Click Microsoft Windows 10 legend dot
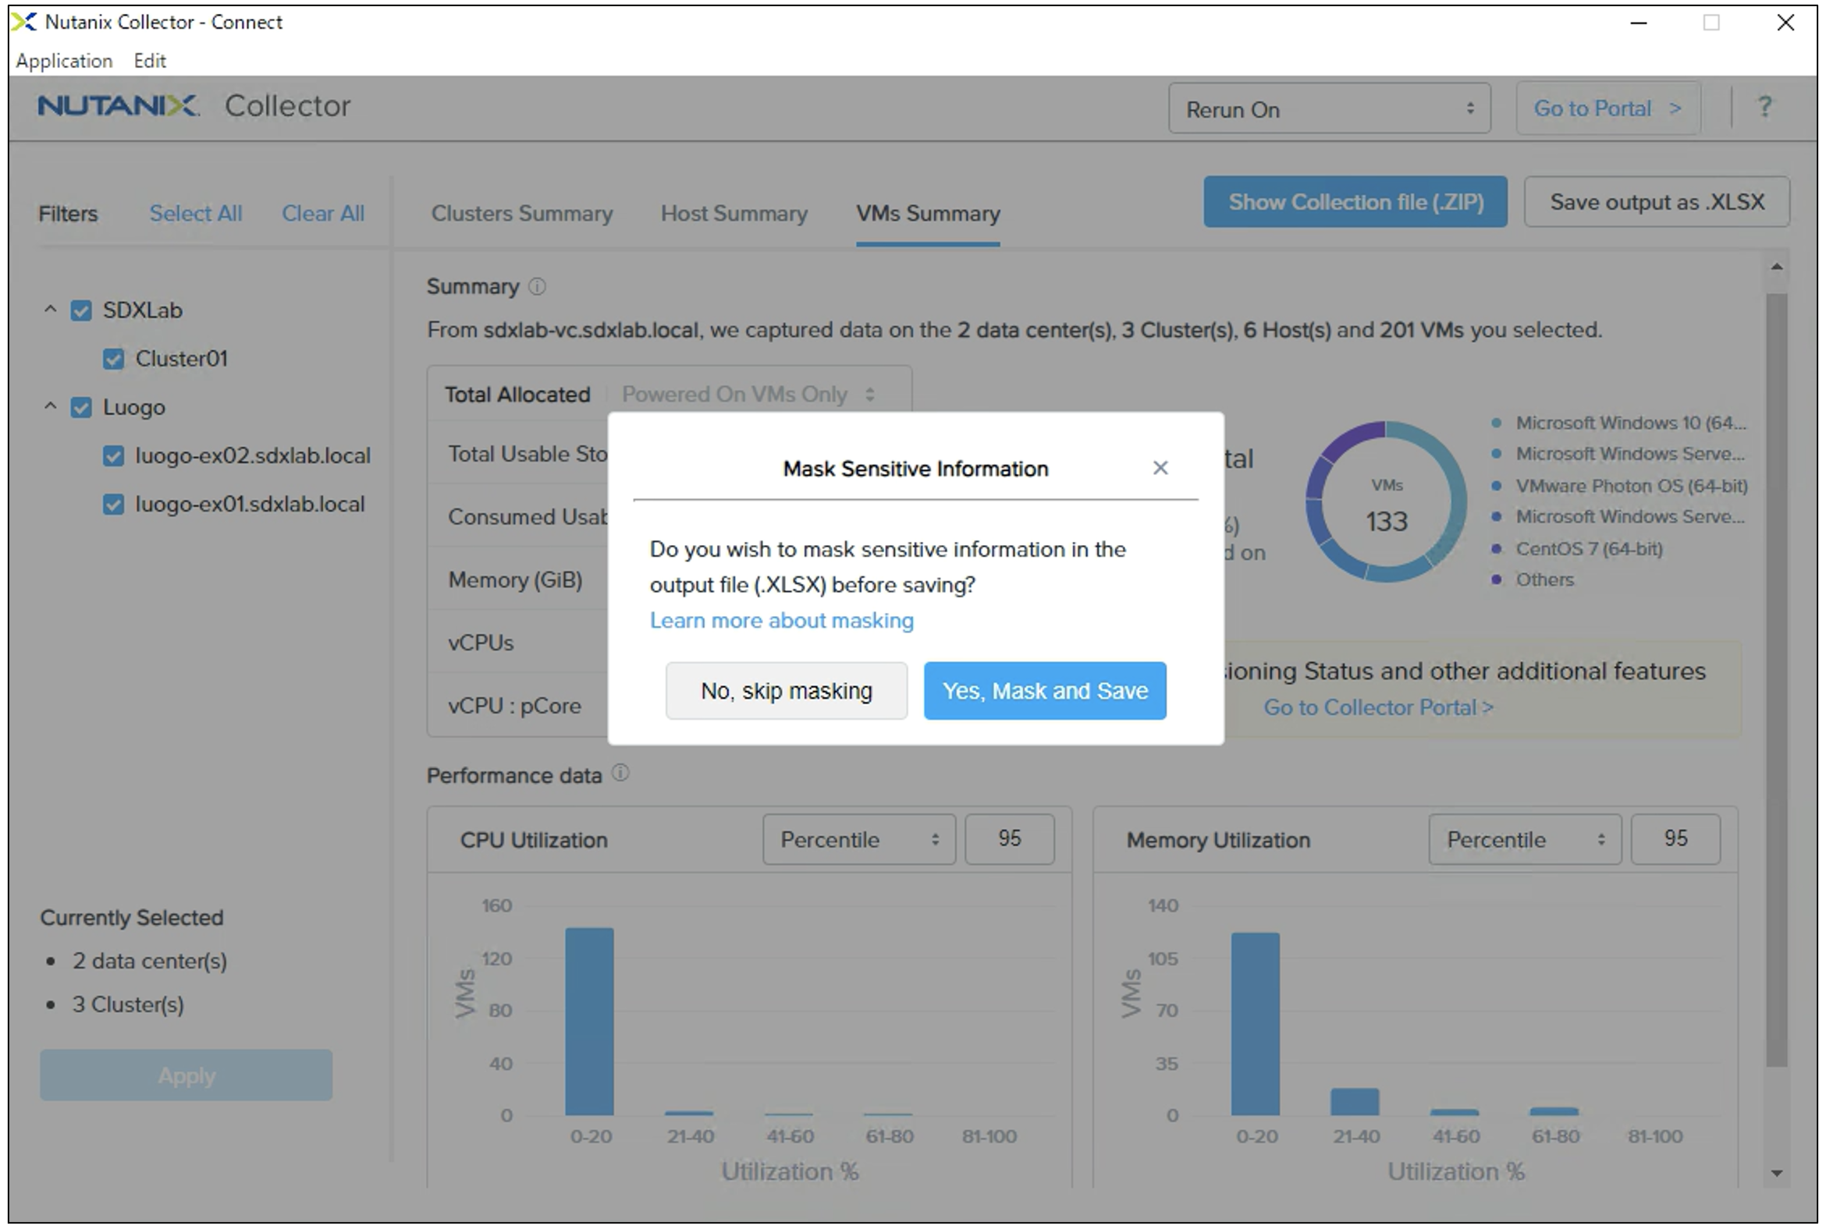This screenshot has height=1229, width=1826. pyautogui.click(x=1496, y=423)
